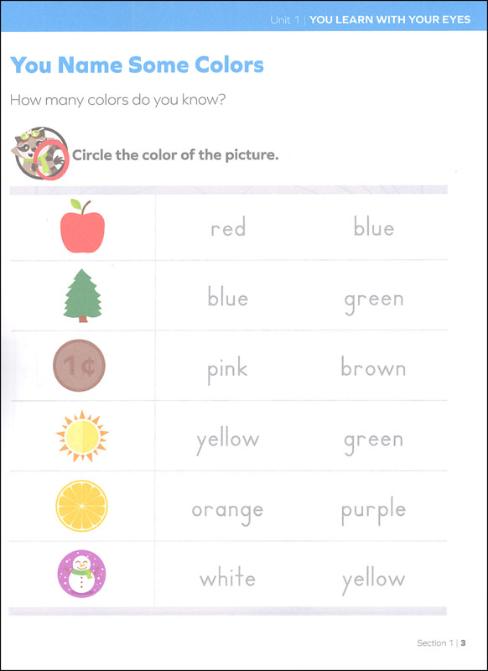Click the snowman in purple circle

[81, 574]
